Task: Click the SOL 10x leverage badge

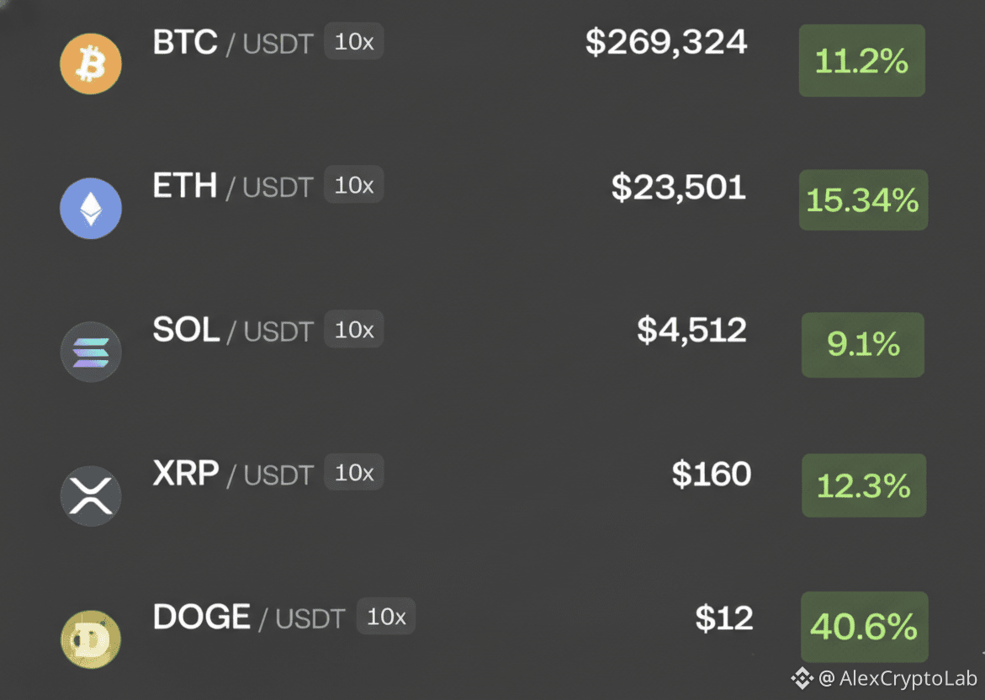Action: [353, 329]
